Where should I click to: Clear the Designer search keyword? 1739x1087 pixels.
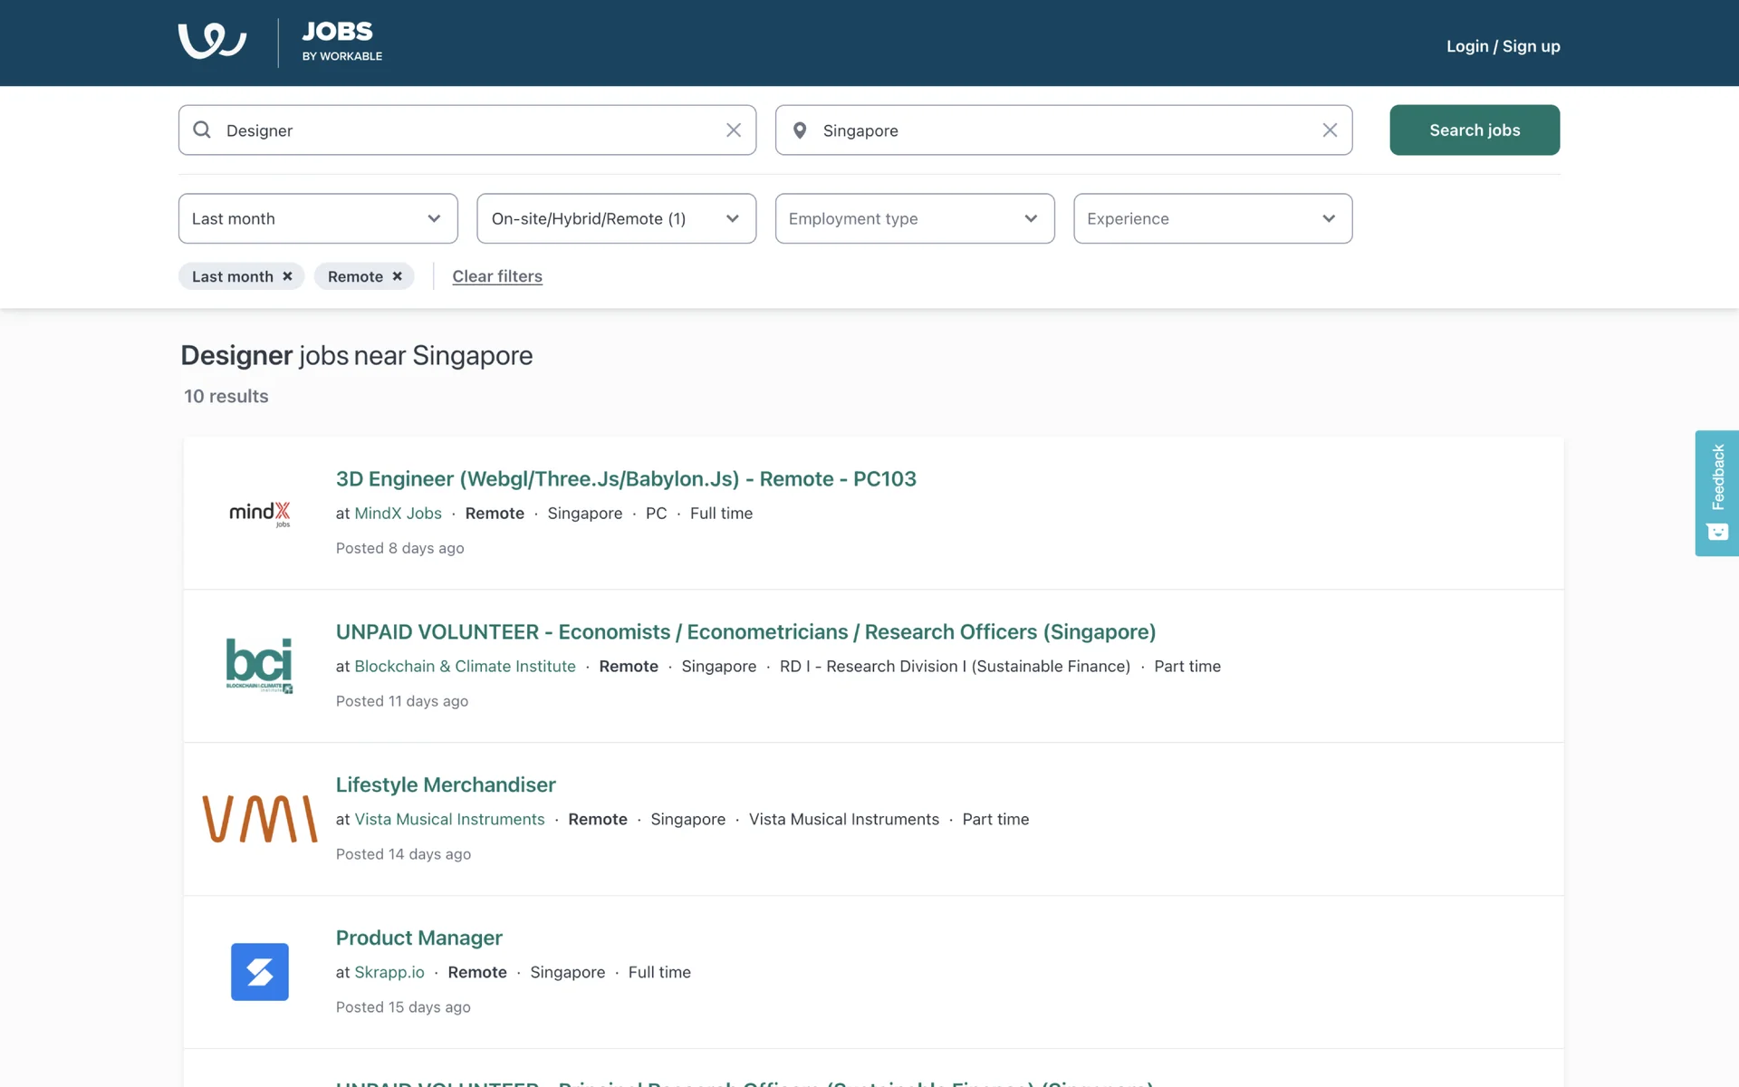pyautogui.click(x=734, y=130)
